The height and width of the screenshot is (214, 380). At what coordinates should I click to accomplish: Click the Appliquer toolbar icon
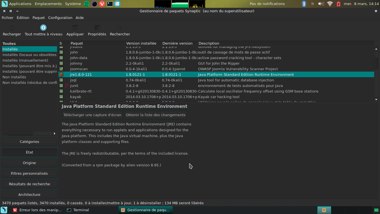[x=75, y=28]
